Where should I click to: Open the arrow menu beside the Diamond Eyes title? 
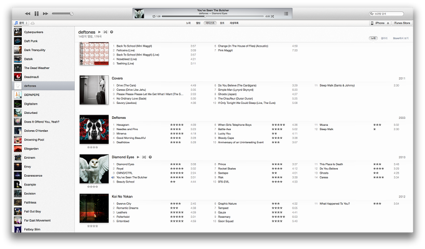[x=150, y=157]
